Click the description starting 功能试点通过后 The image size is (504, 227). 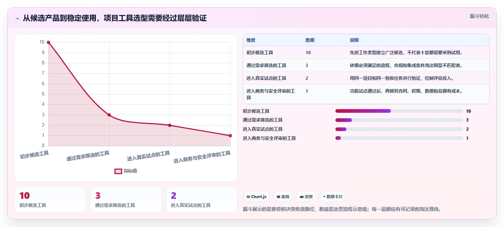[x=407, y=91]
